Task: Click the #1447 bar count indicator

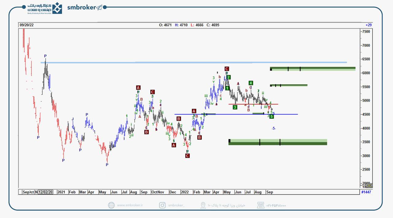Action: [x=366, y=192]
